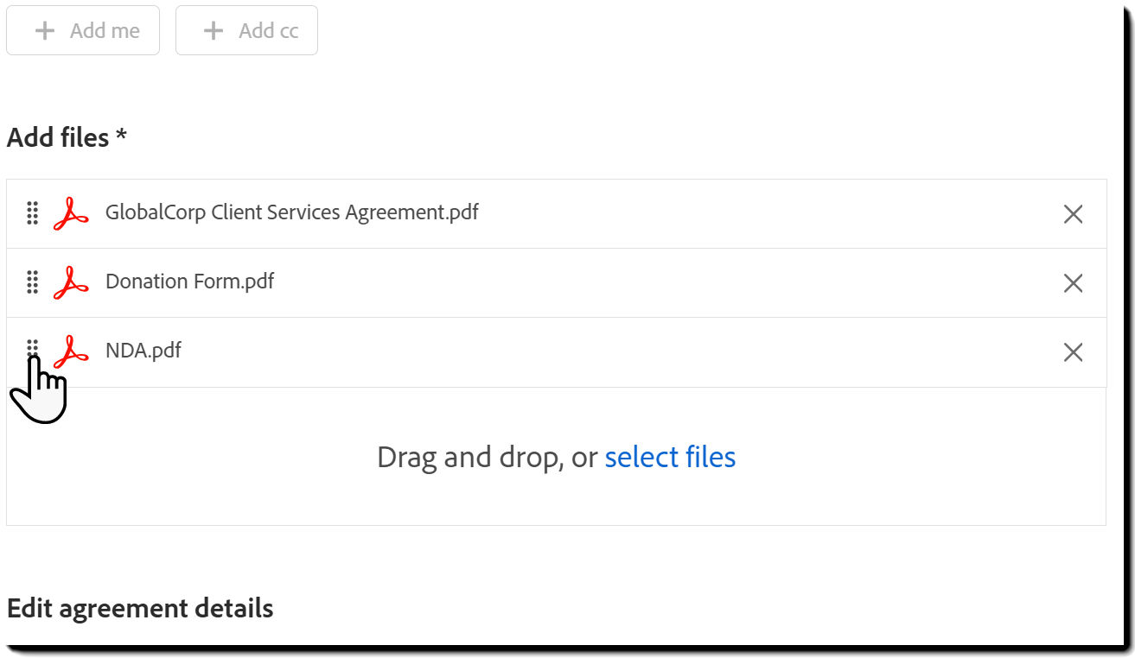
Task: Remove Donation Form.pdf using its X
Action: 1073,282
